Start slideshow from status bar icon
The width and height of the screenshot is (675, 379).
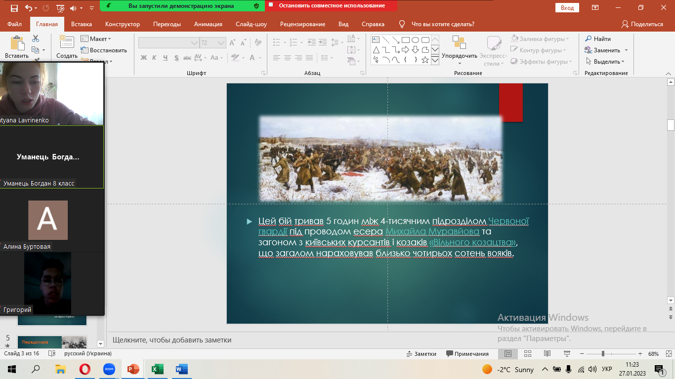567,353
